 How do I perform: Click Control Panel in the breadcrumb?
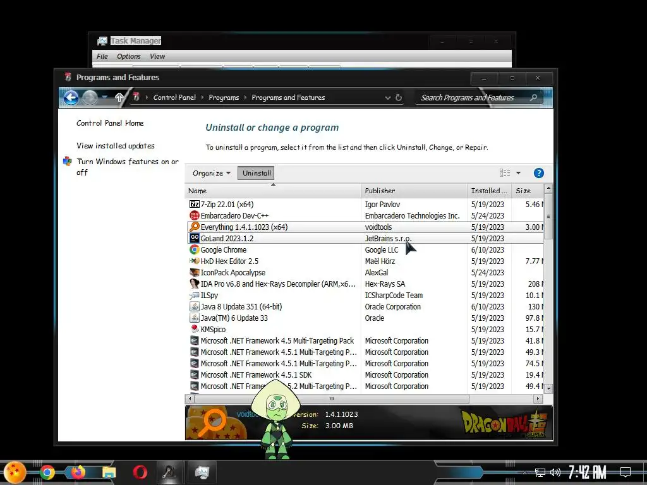point(174,97)
